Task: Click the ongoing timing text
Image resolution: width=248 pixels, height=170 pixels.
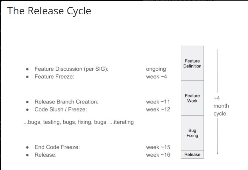Action: click(x=156, y=69)
